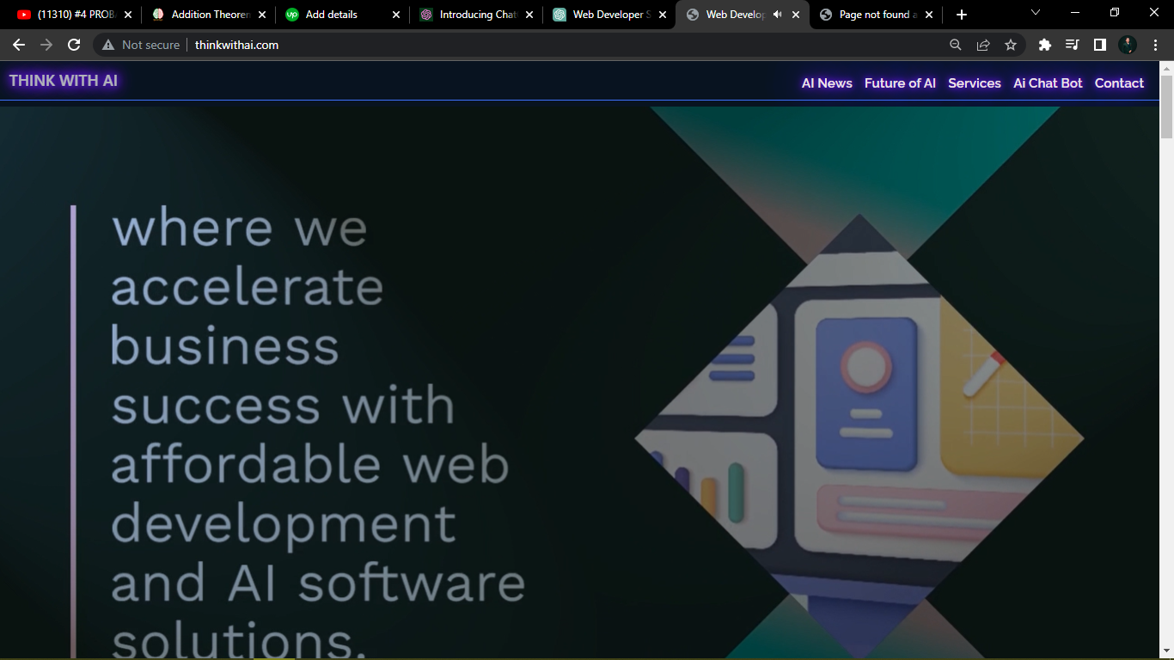Screen dimensions: 1174x660
Task: Close the active tab playing audio
Action: pyautogui.click(x=796, y=15)
